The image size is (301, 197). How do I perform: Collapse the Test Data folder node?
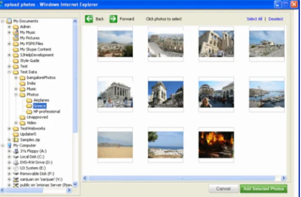click(9, 72)
